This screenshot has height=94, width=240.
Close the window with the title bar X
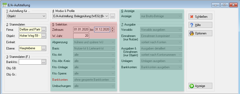233,5
